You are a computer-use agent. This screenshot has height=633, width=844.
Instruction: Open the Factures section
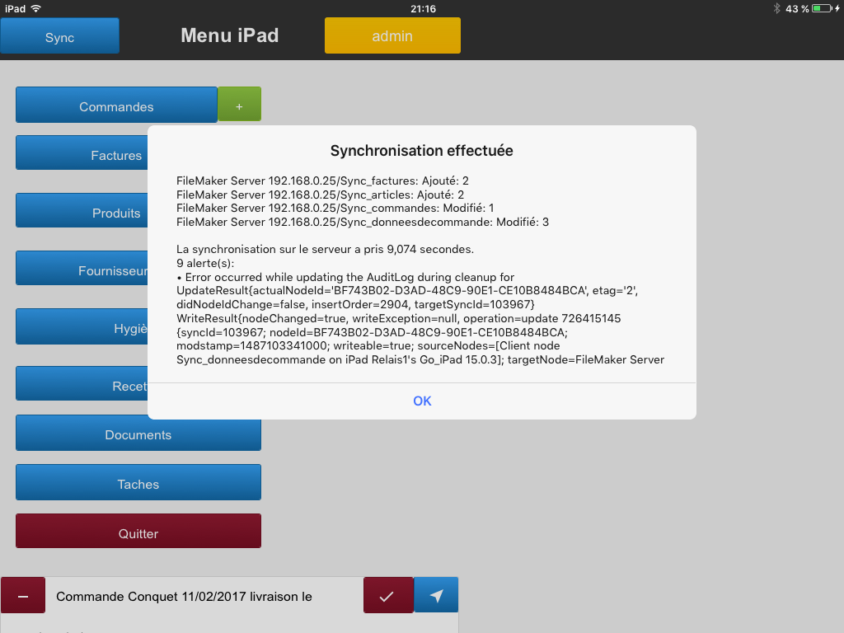pyautogui.click(x=82, y=152)
